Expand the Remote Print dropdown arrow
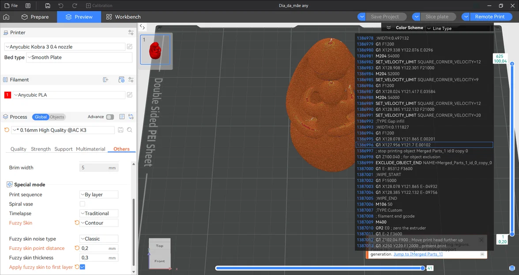Image resolution: width=519 pixels, height=275 pixels. [x=466, y=17]
